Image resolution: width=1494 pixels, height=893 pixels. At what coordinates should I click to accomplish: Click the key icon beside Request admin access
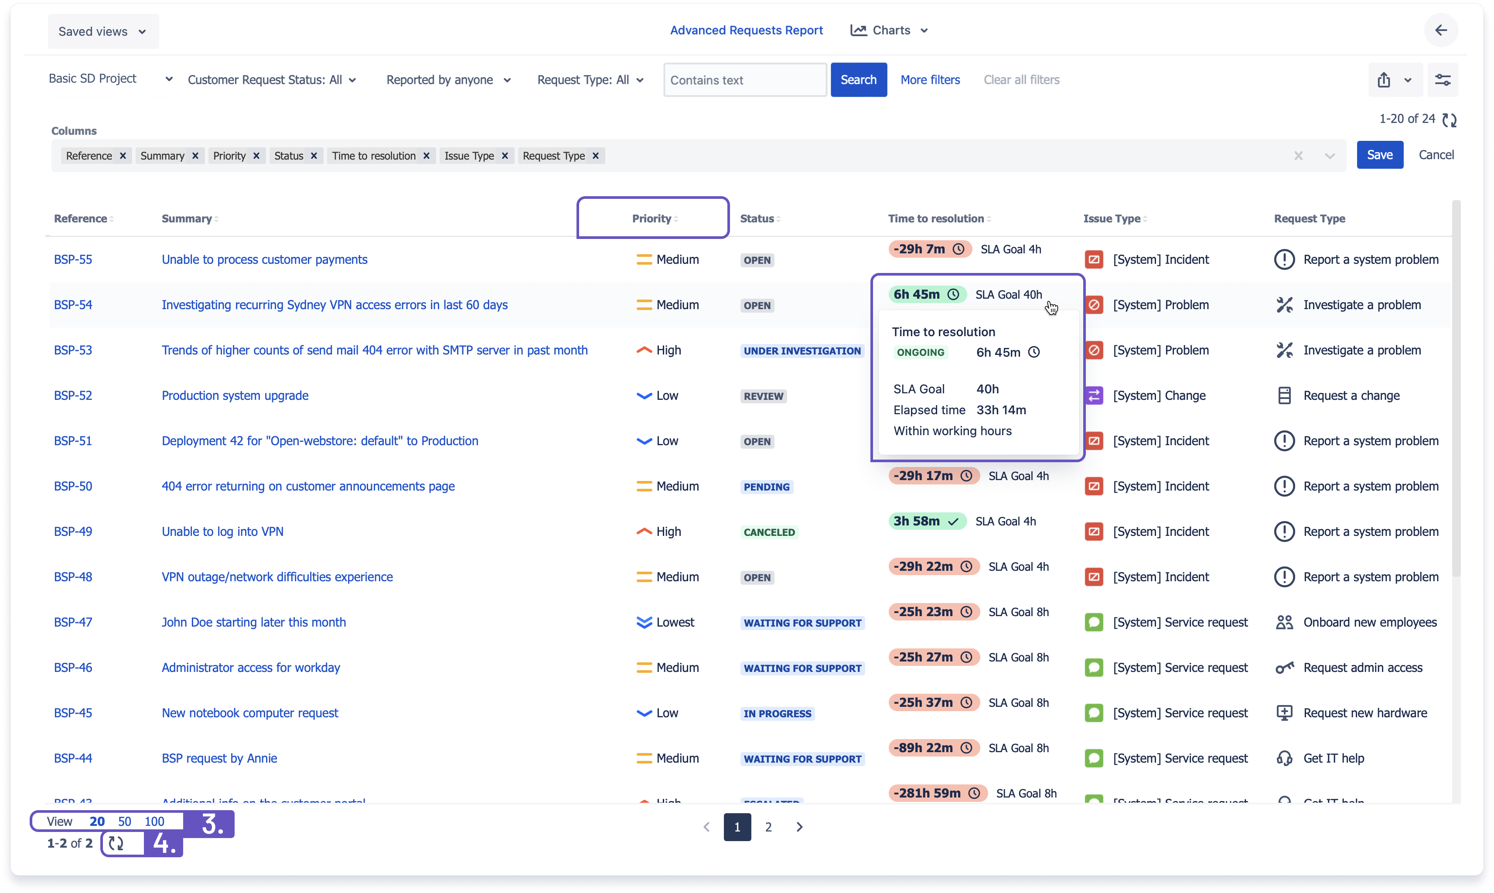pos(1285,667)
